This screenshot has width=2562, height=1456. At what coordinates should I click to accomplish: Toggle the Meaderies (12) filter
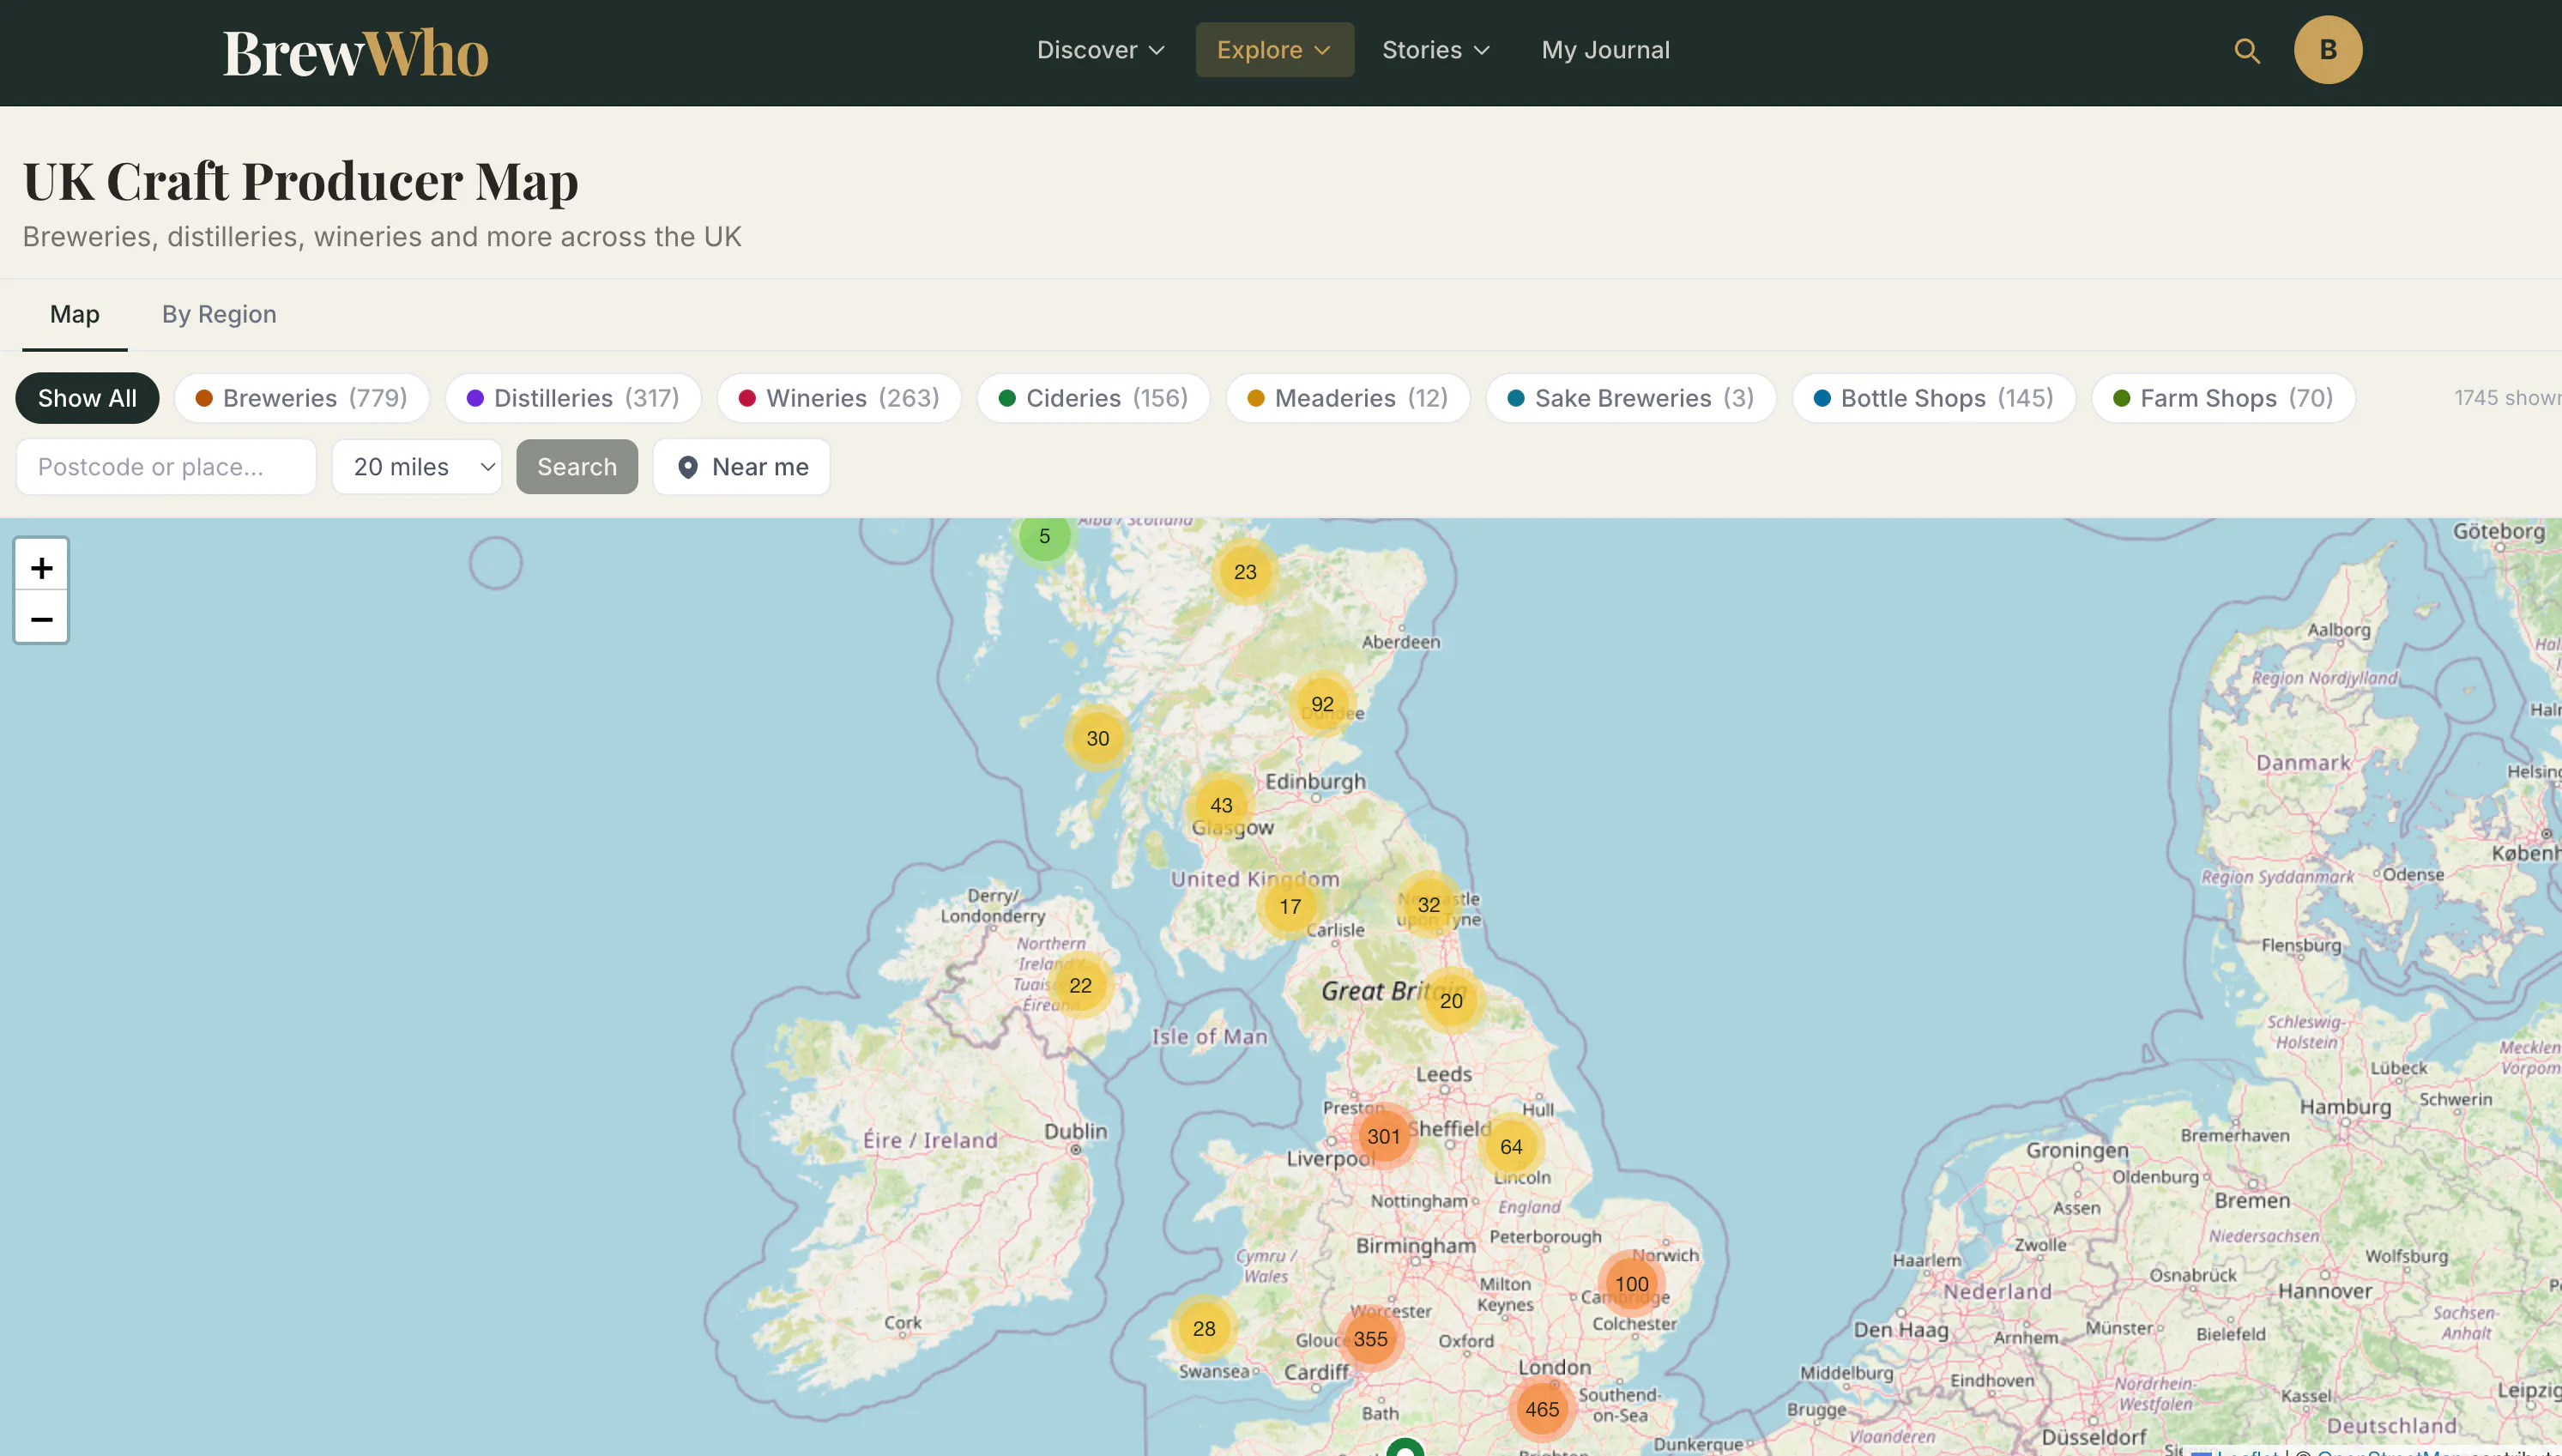(1348, 398)
